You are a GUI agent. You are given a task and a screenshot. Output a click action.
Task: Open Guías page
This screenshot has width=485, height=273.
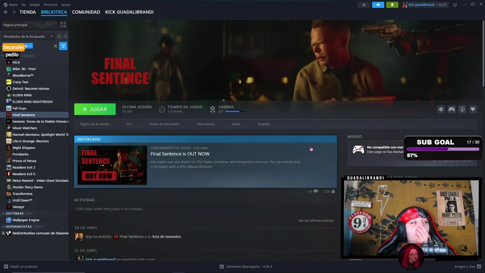pyautogui.click(x=236, y=124)
